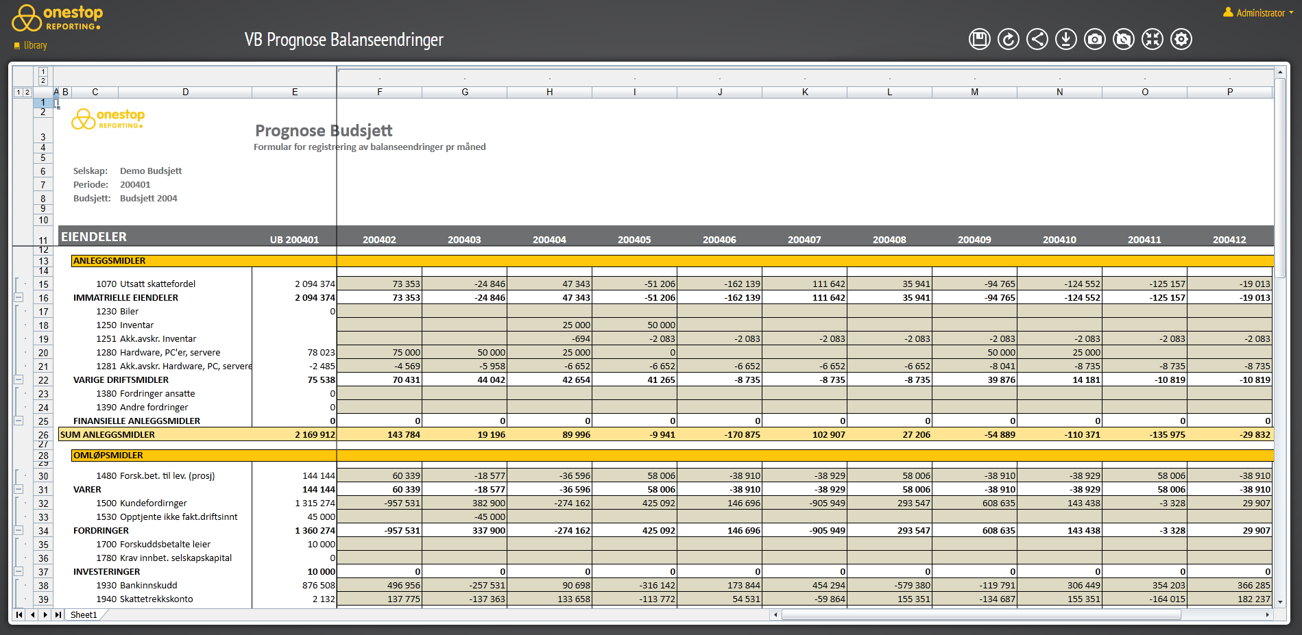Go to first sheet navigation arrow
This screenshot has width=1302, height=635.
point(19,614)
